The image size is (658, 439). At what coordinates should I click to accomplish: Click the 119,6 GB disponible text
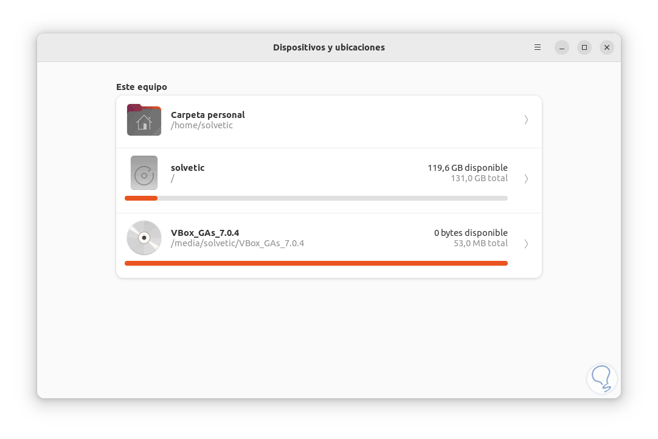pos(467,168)
